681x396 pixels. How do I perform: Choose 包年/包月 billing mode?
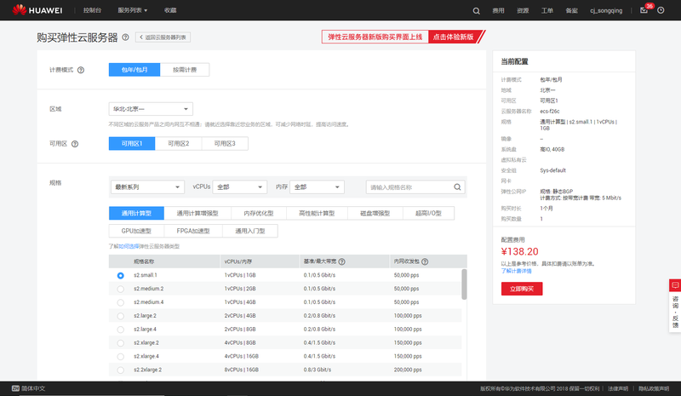click(x=134, y=70)
